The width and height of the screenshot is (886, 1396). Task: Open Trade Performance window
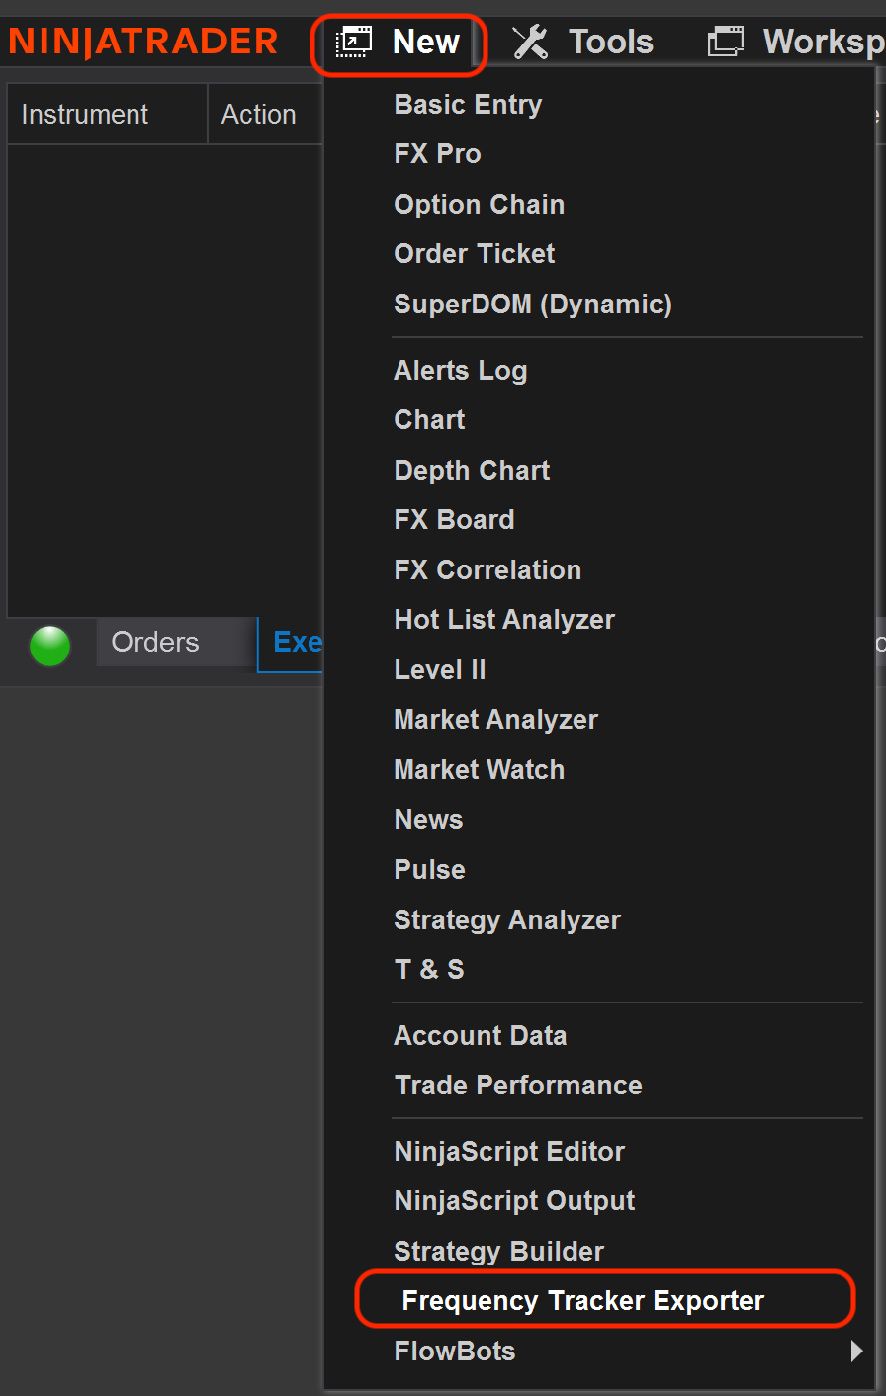(518, 1086)
